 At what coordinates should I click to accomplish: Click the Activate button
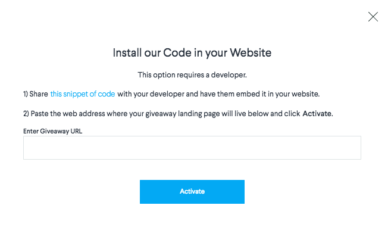click(192, 191)
